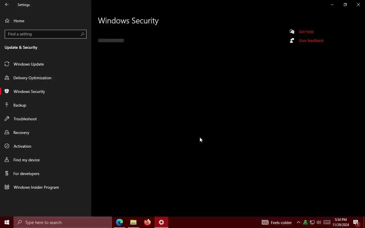Open the clock showing 5:34 PM
This screenshot has height=228, width=365.
coord(341,222)
